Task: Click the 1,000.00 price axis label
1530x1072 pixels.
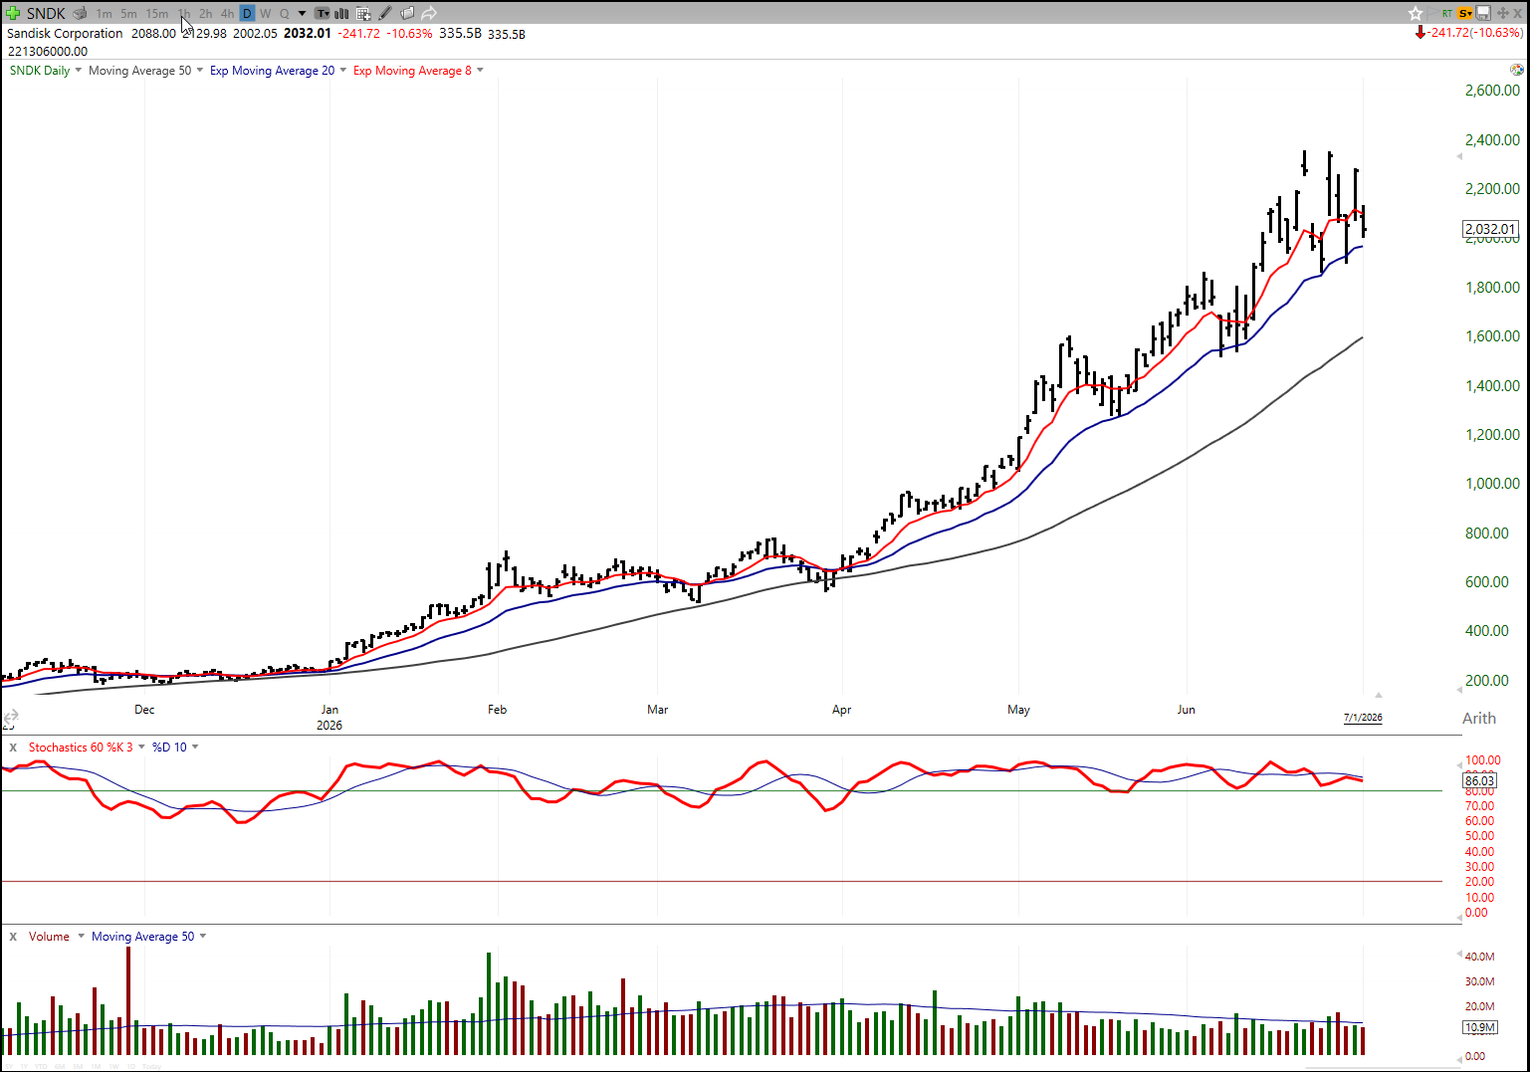Action: click(1492, 484)
